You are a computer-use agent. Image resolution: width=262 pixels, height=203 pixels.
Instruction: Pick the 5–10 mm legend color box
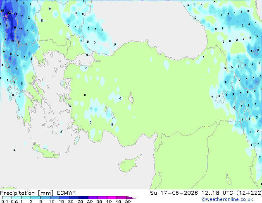tap(45, 198)
